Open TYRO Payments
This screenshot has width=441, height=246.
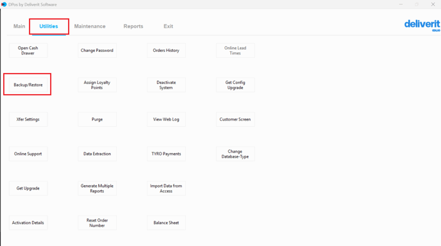point(166,154)
